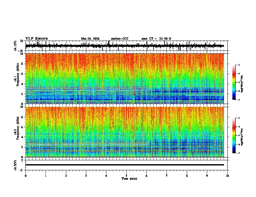Click the "station=OUI" header label

pos(120,39)
